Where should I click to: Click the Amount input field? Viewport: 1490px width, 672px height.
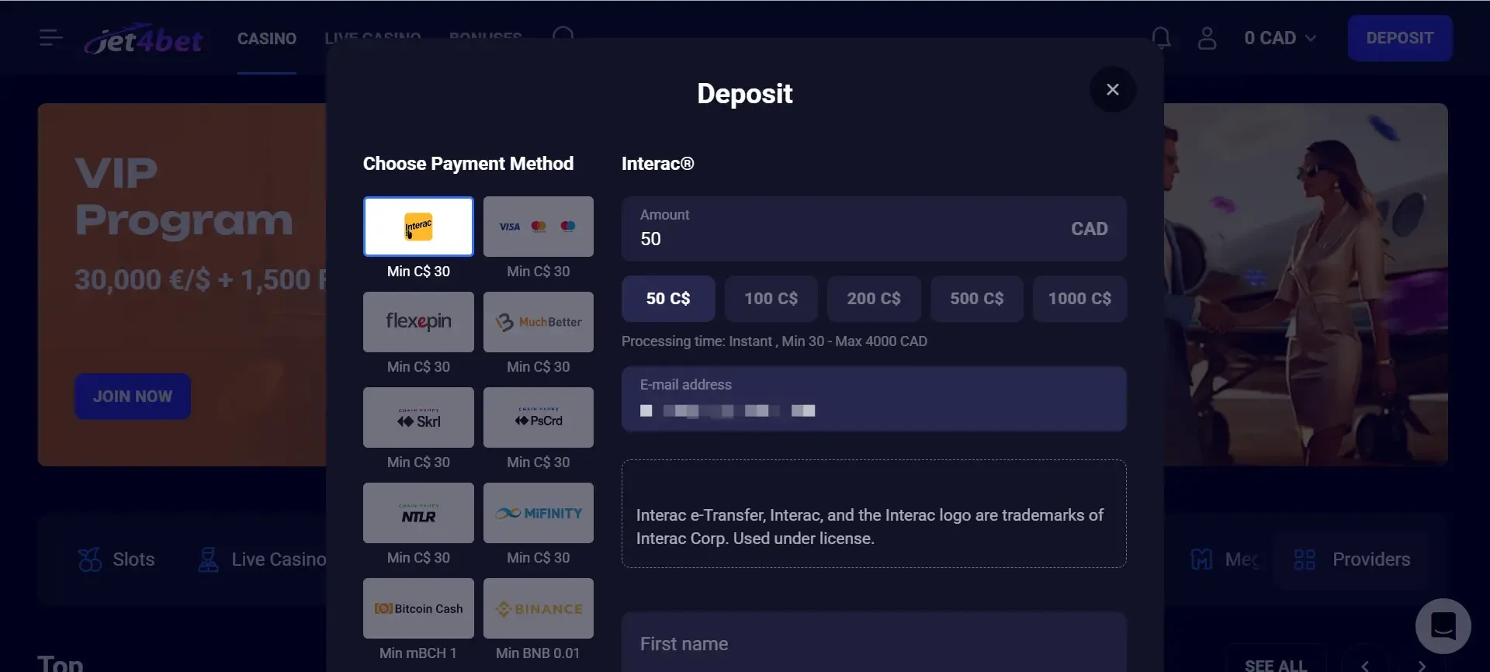coord(874,228)
